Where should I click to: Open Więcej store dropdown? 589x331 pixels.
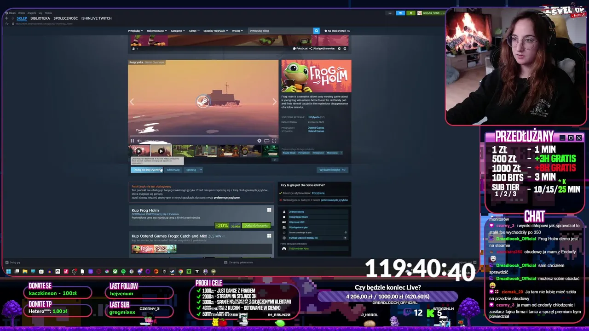[237, 31]
